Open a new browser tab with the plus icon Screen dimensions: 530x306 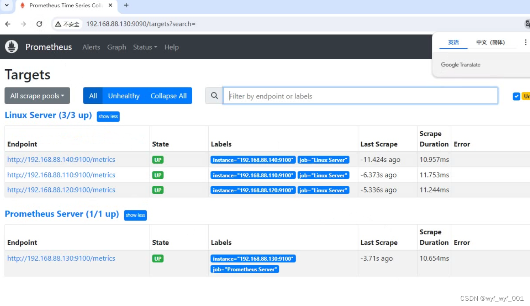(x=126, y=5)
